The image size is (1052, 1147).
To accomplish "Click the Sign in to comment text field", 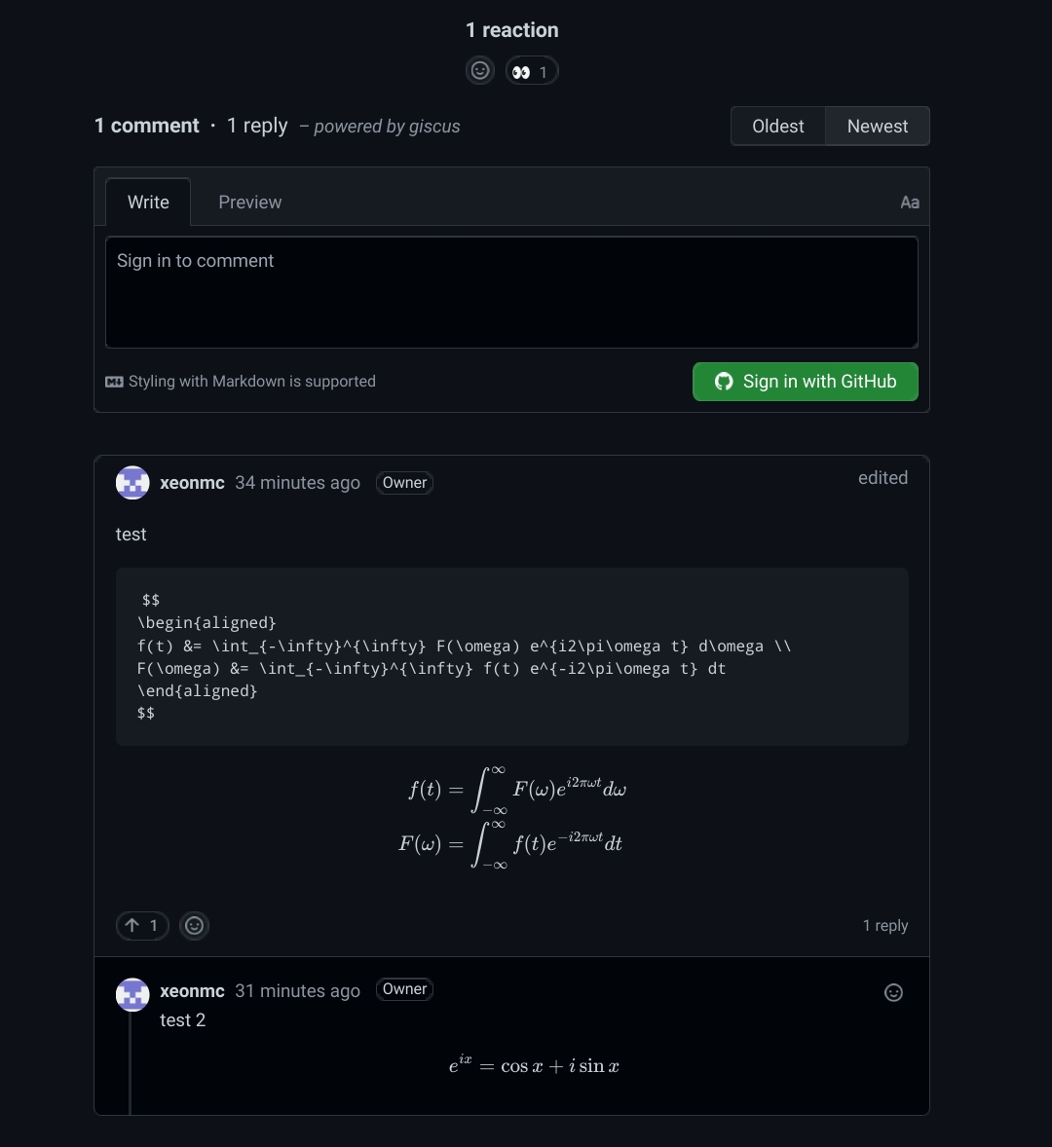I will click(511, 292).
